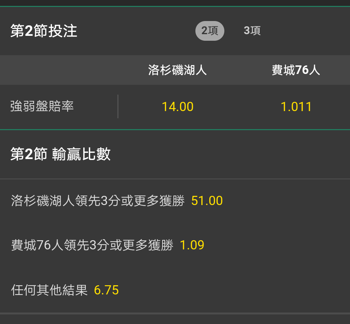Choose 費城76人領先3分或更多獲勝 selection
Screen dimensions: 350x324
pos(92,245)
